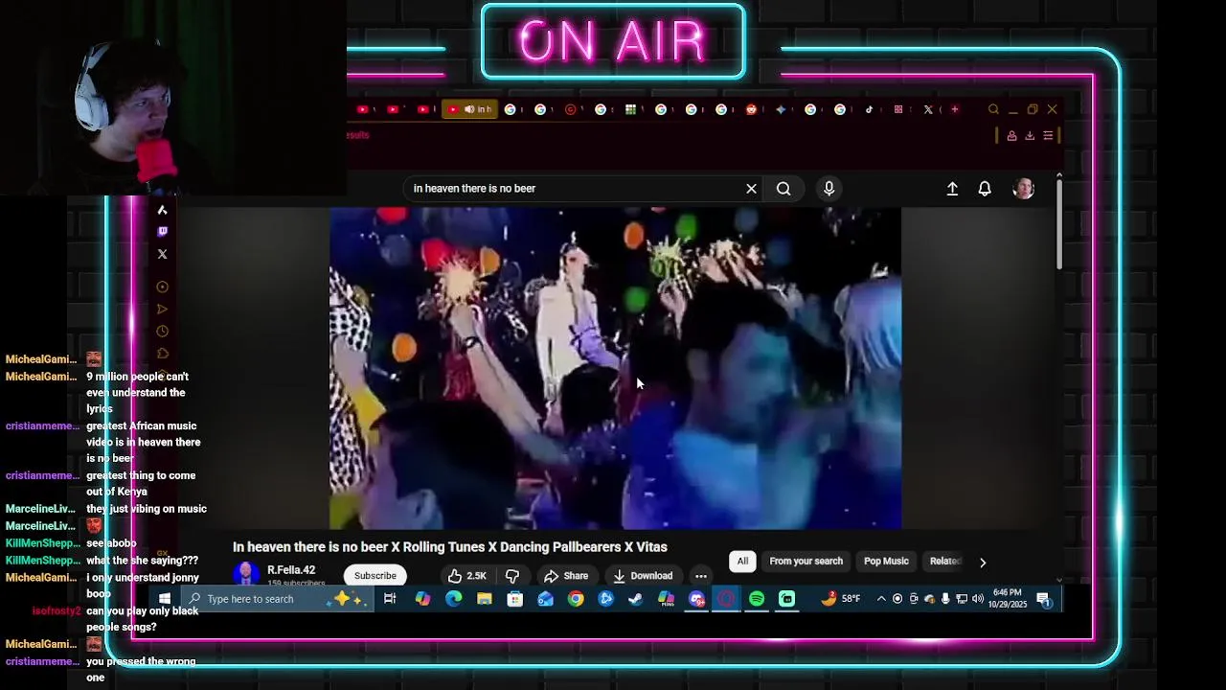Open the X panel in browser sidebar
Viewport: 1226px width, 690px height.
point(162,254)
